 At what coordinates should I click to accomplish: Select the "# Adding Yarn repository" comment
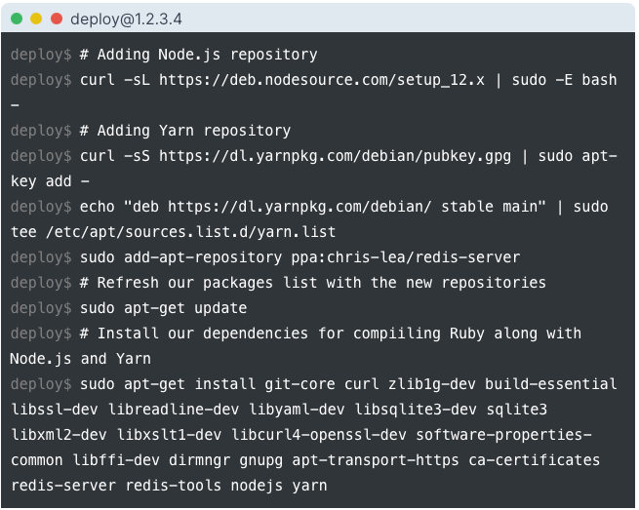tap(185, 131)
